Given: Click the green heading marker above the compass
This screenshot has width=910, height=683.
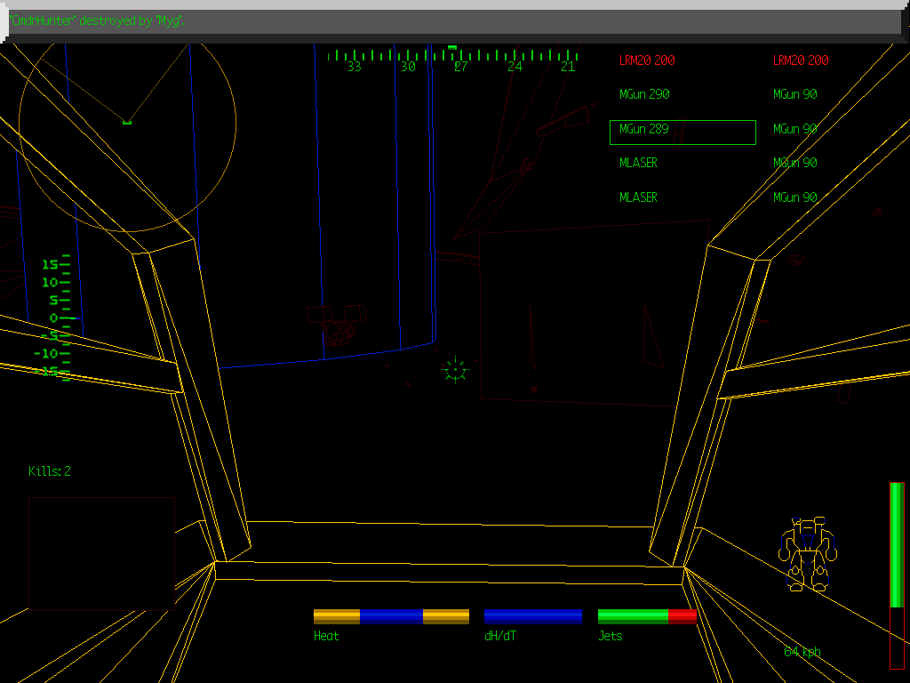Looking at the screenshot, I should pos(452,47).
